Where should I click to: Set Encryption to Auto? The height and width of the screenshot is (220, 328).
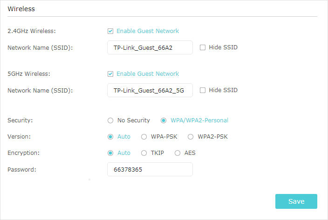[x=110, y=153]
